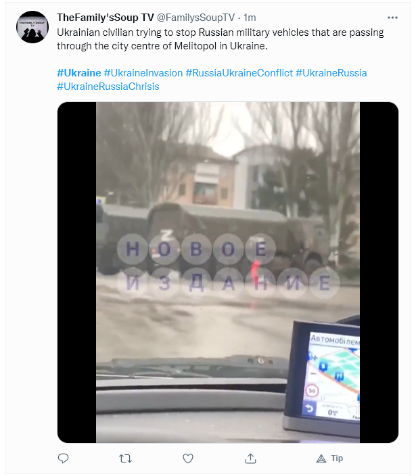Click the tweet body text
This screenshot has height=476, width=416.
coord(221,39)
